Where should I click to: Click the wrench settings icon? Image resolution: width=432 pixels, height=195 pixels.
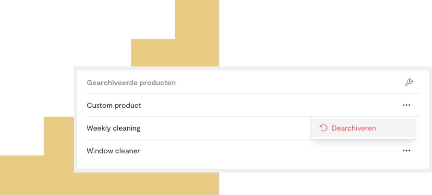pyautogui.click(x=409, y=83)
